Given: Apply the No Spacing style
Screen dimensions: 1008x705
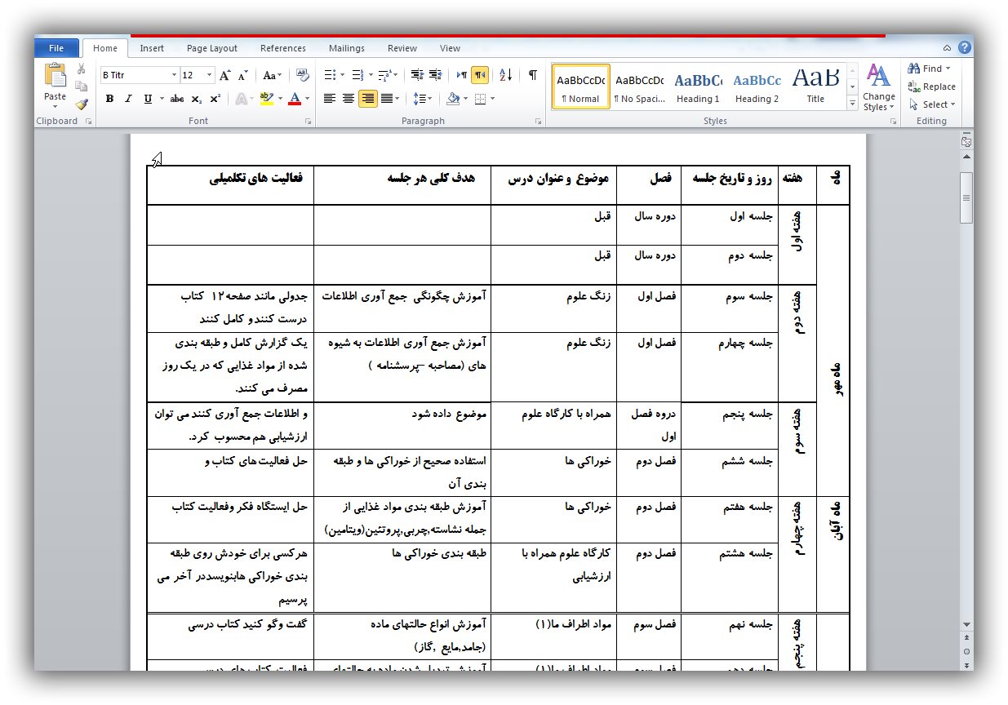Looking at the screenshot, I should (x=640, y=87).
